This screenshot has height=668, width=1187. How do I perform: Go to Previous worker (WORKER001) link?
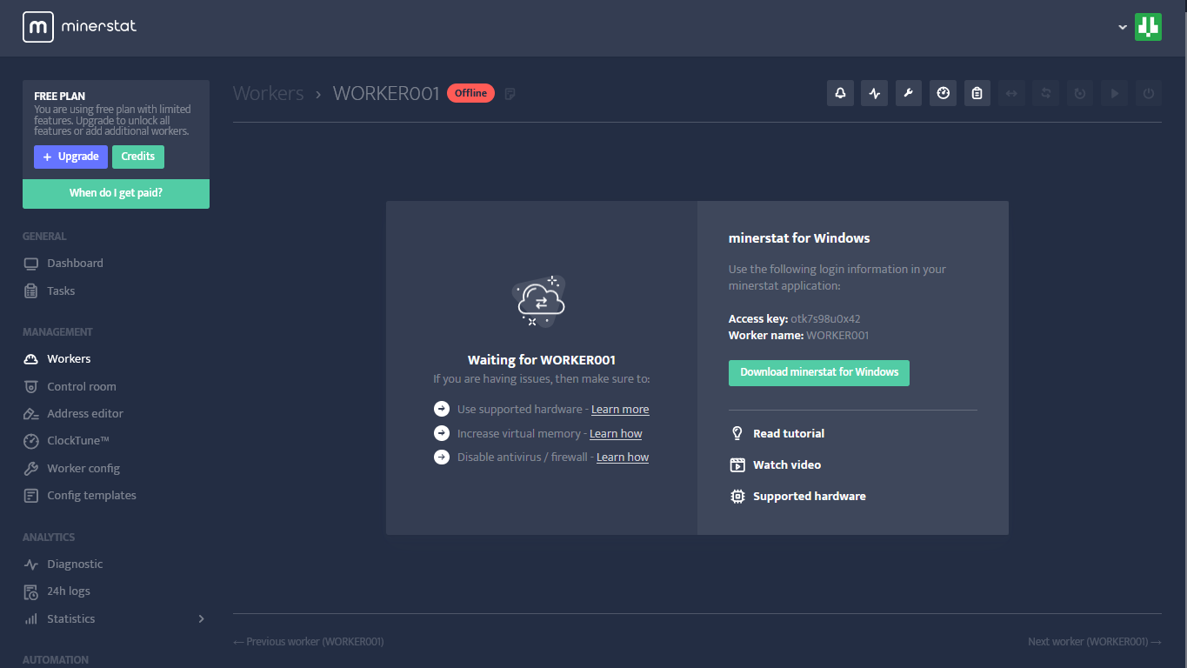coord(309,642)
